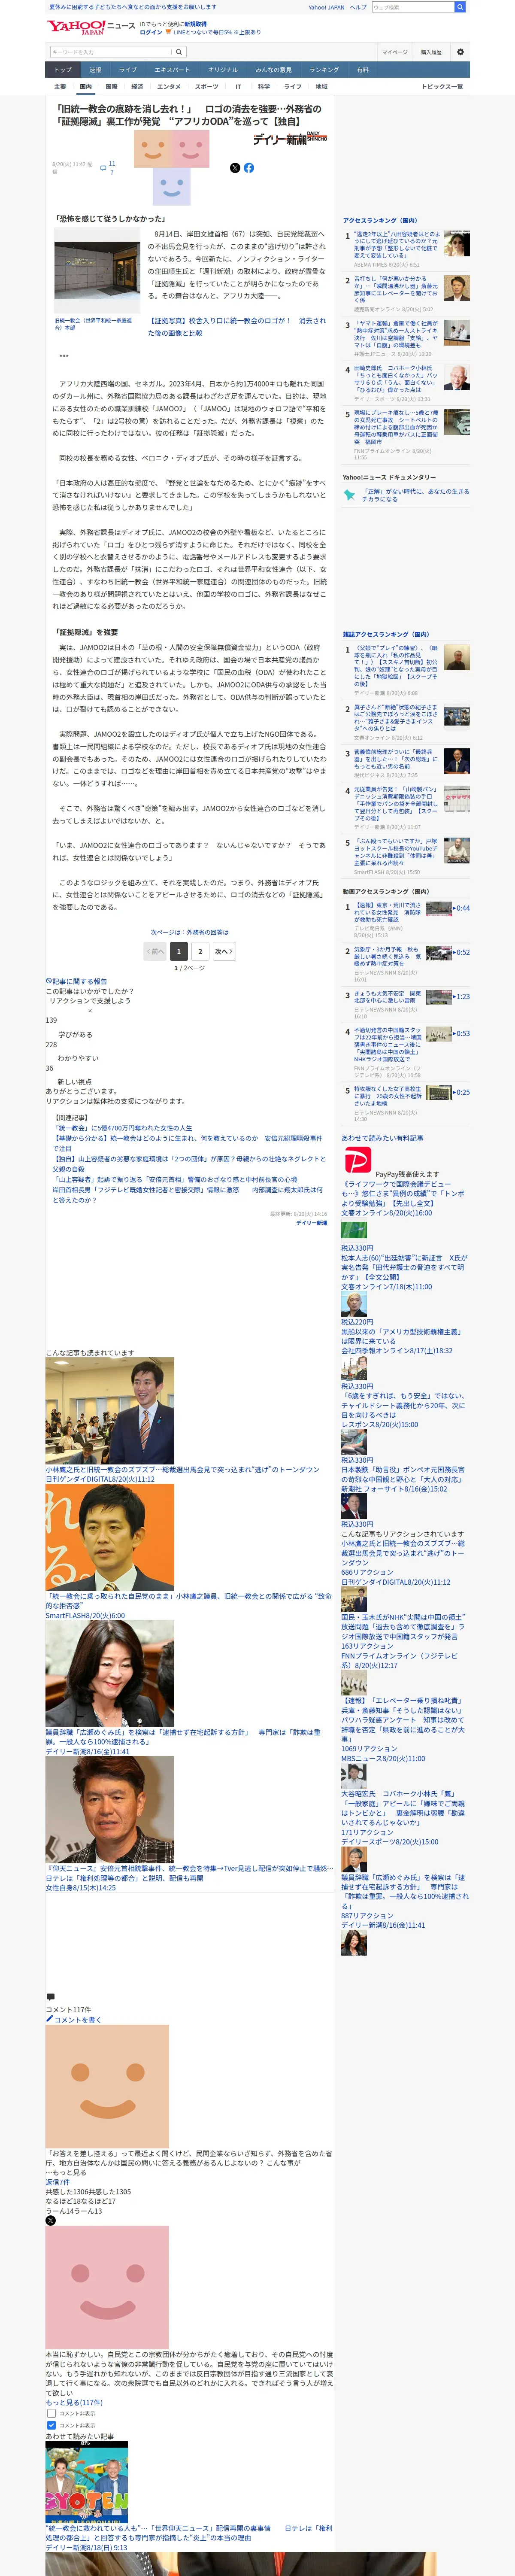Check the unchecked コメント非表示 checkbox
This screenshot has width=515, height=2576.
pyautogui.click(x=51, y=2413)
